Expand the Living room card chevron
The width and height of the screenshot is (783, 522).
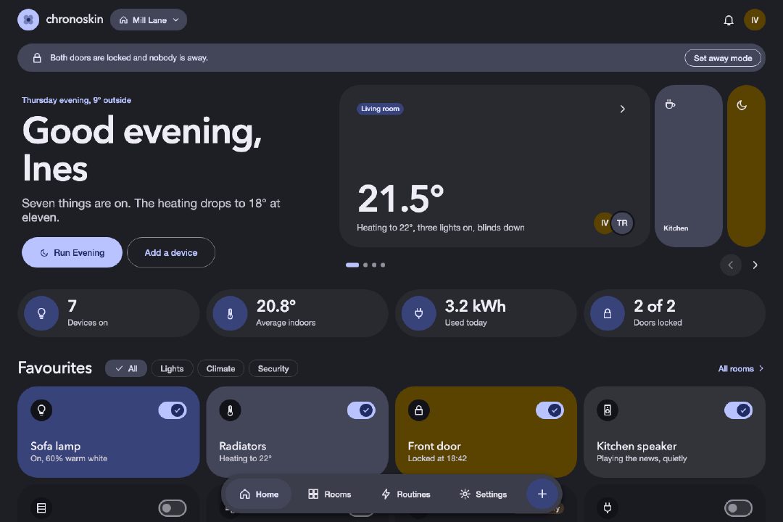[x=622, y=109]
